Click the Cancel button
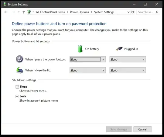This screenshot has height=137, width=164. (x=142, y=129)
